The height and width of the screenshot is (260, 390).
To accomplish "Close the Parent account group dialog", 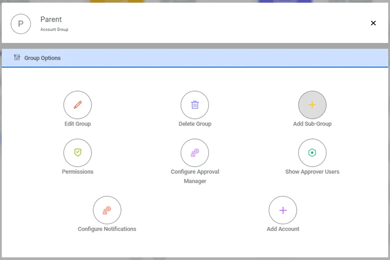I will click(x=373, y=23).
